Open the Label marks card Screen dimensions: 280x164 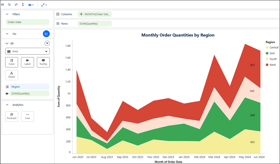(x=27, y=62)
